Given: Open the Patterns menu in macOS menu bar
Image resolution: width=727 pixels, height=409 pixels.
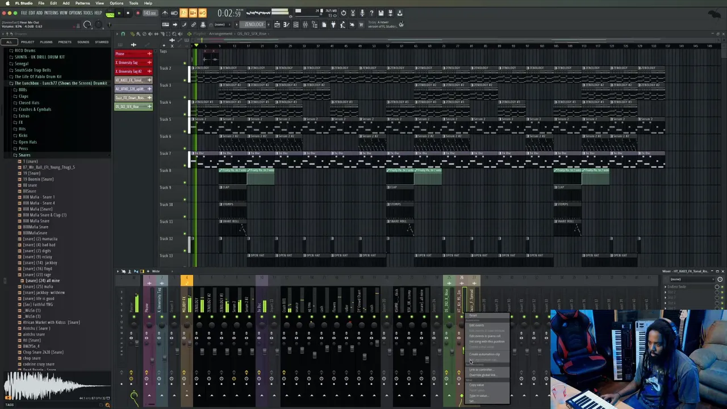Looking at the screenshot, I should (82, 3).
